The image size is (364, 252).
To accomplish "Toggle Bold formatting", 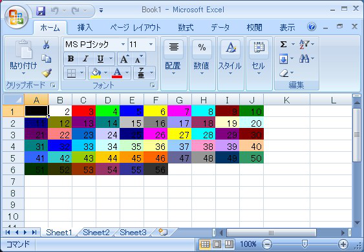I will click(x=71, y=59).
